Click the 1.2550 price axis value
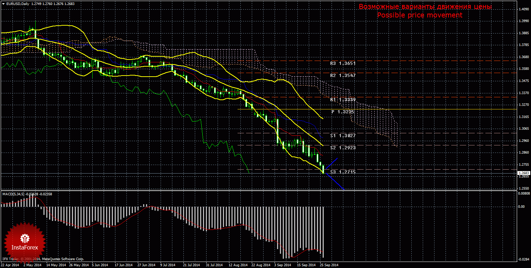This screenshot has height=268, width=531. pos(523,189)
